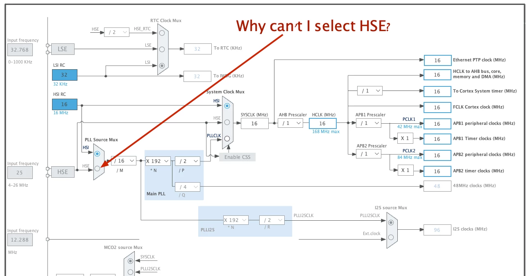Viewport: 528px width, 276px height.
Task: Click the Ethernet PTP clock value box
Action: tap(437, 60)
